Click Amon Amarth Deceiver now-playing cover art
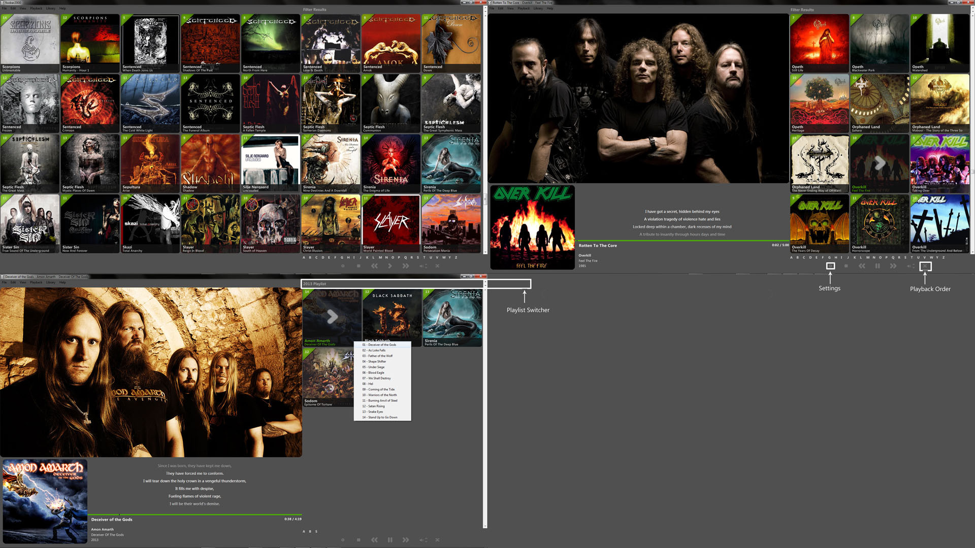Viewport: 975px width, 548px height. [45, 501]
